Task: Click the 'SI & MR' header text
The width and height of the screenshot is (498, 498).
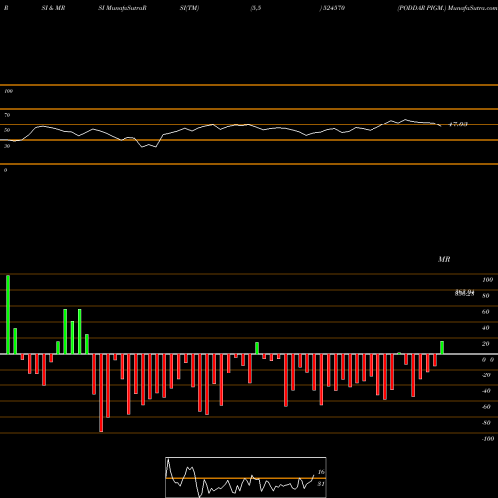Action: [53, 8]
